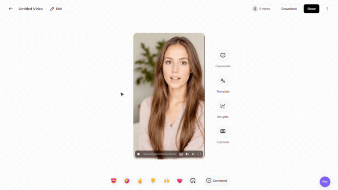Click the black Share button
338x190 pixels.
click(311, 9)
